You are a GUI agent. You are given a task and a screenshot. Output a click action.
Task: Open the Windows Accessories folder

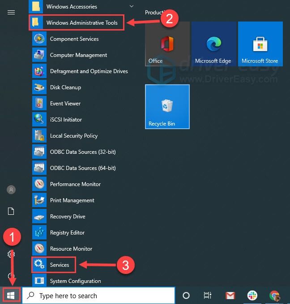(82, 6)
